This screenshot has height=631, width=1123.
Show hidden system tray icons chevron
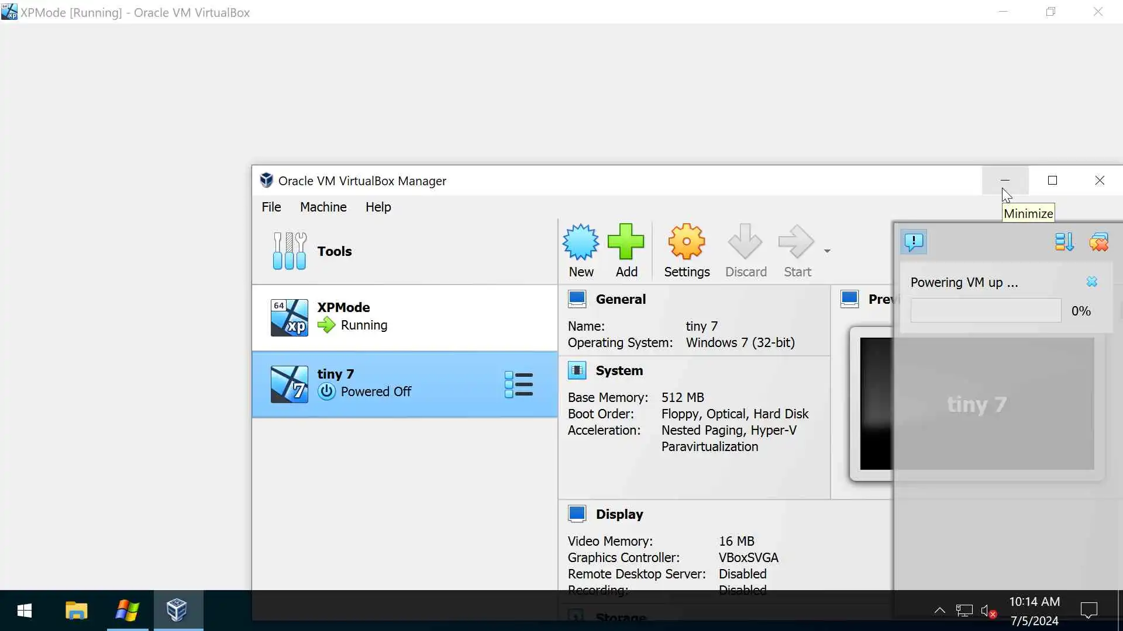coord(939,611)
